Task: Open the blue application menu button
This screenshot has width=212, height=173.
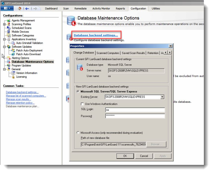Action: click(7, 9)
